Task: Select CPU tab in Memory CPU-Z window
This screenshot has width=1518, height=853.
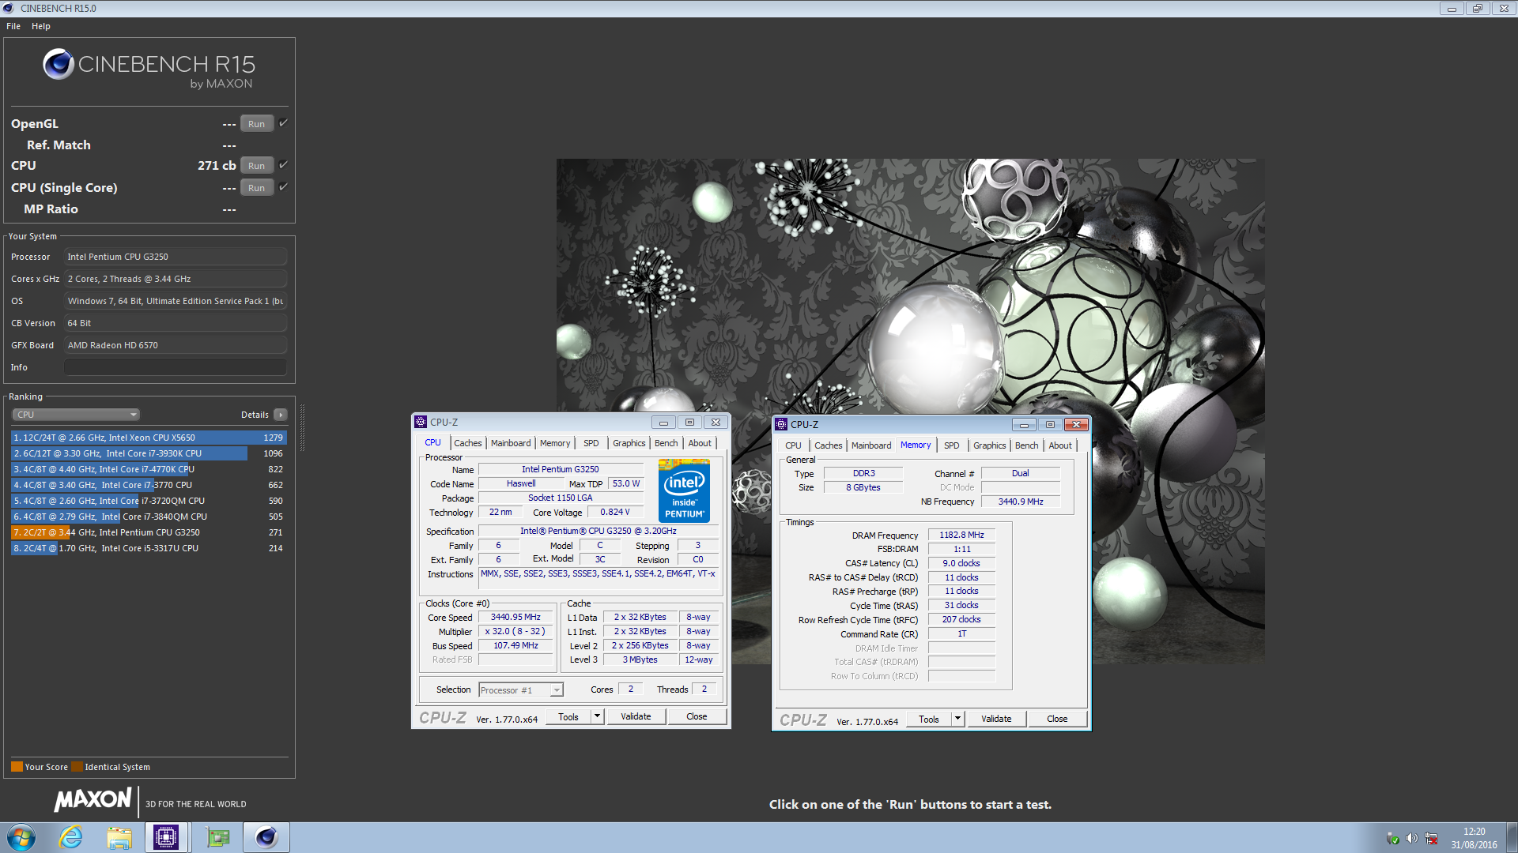Action: click(x=793, y=445)
